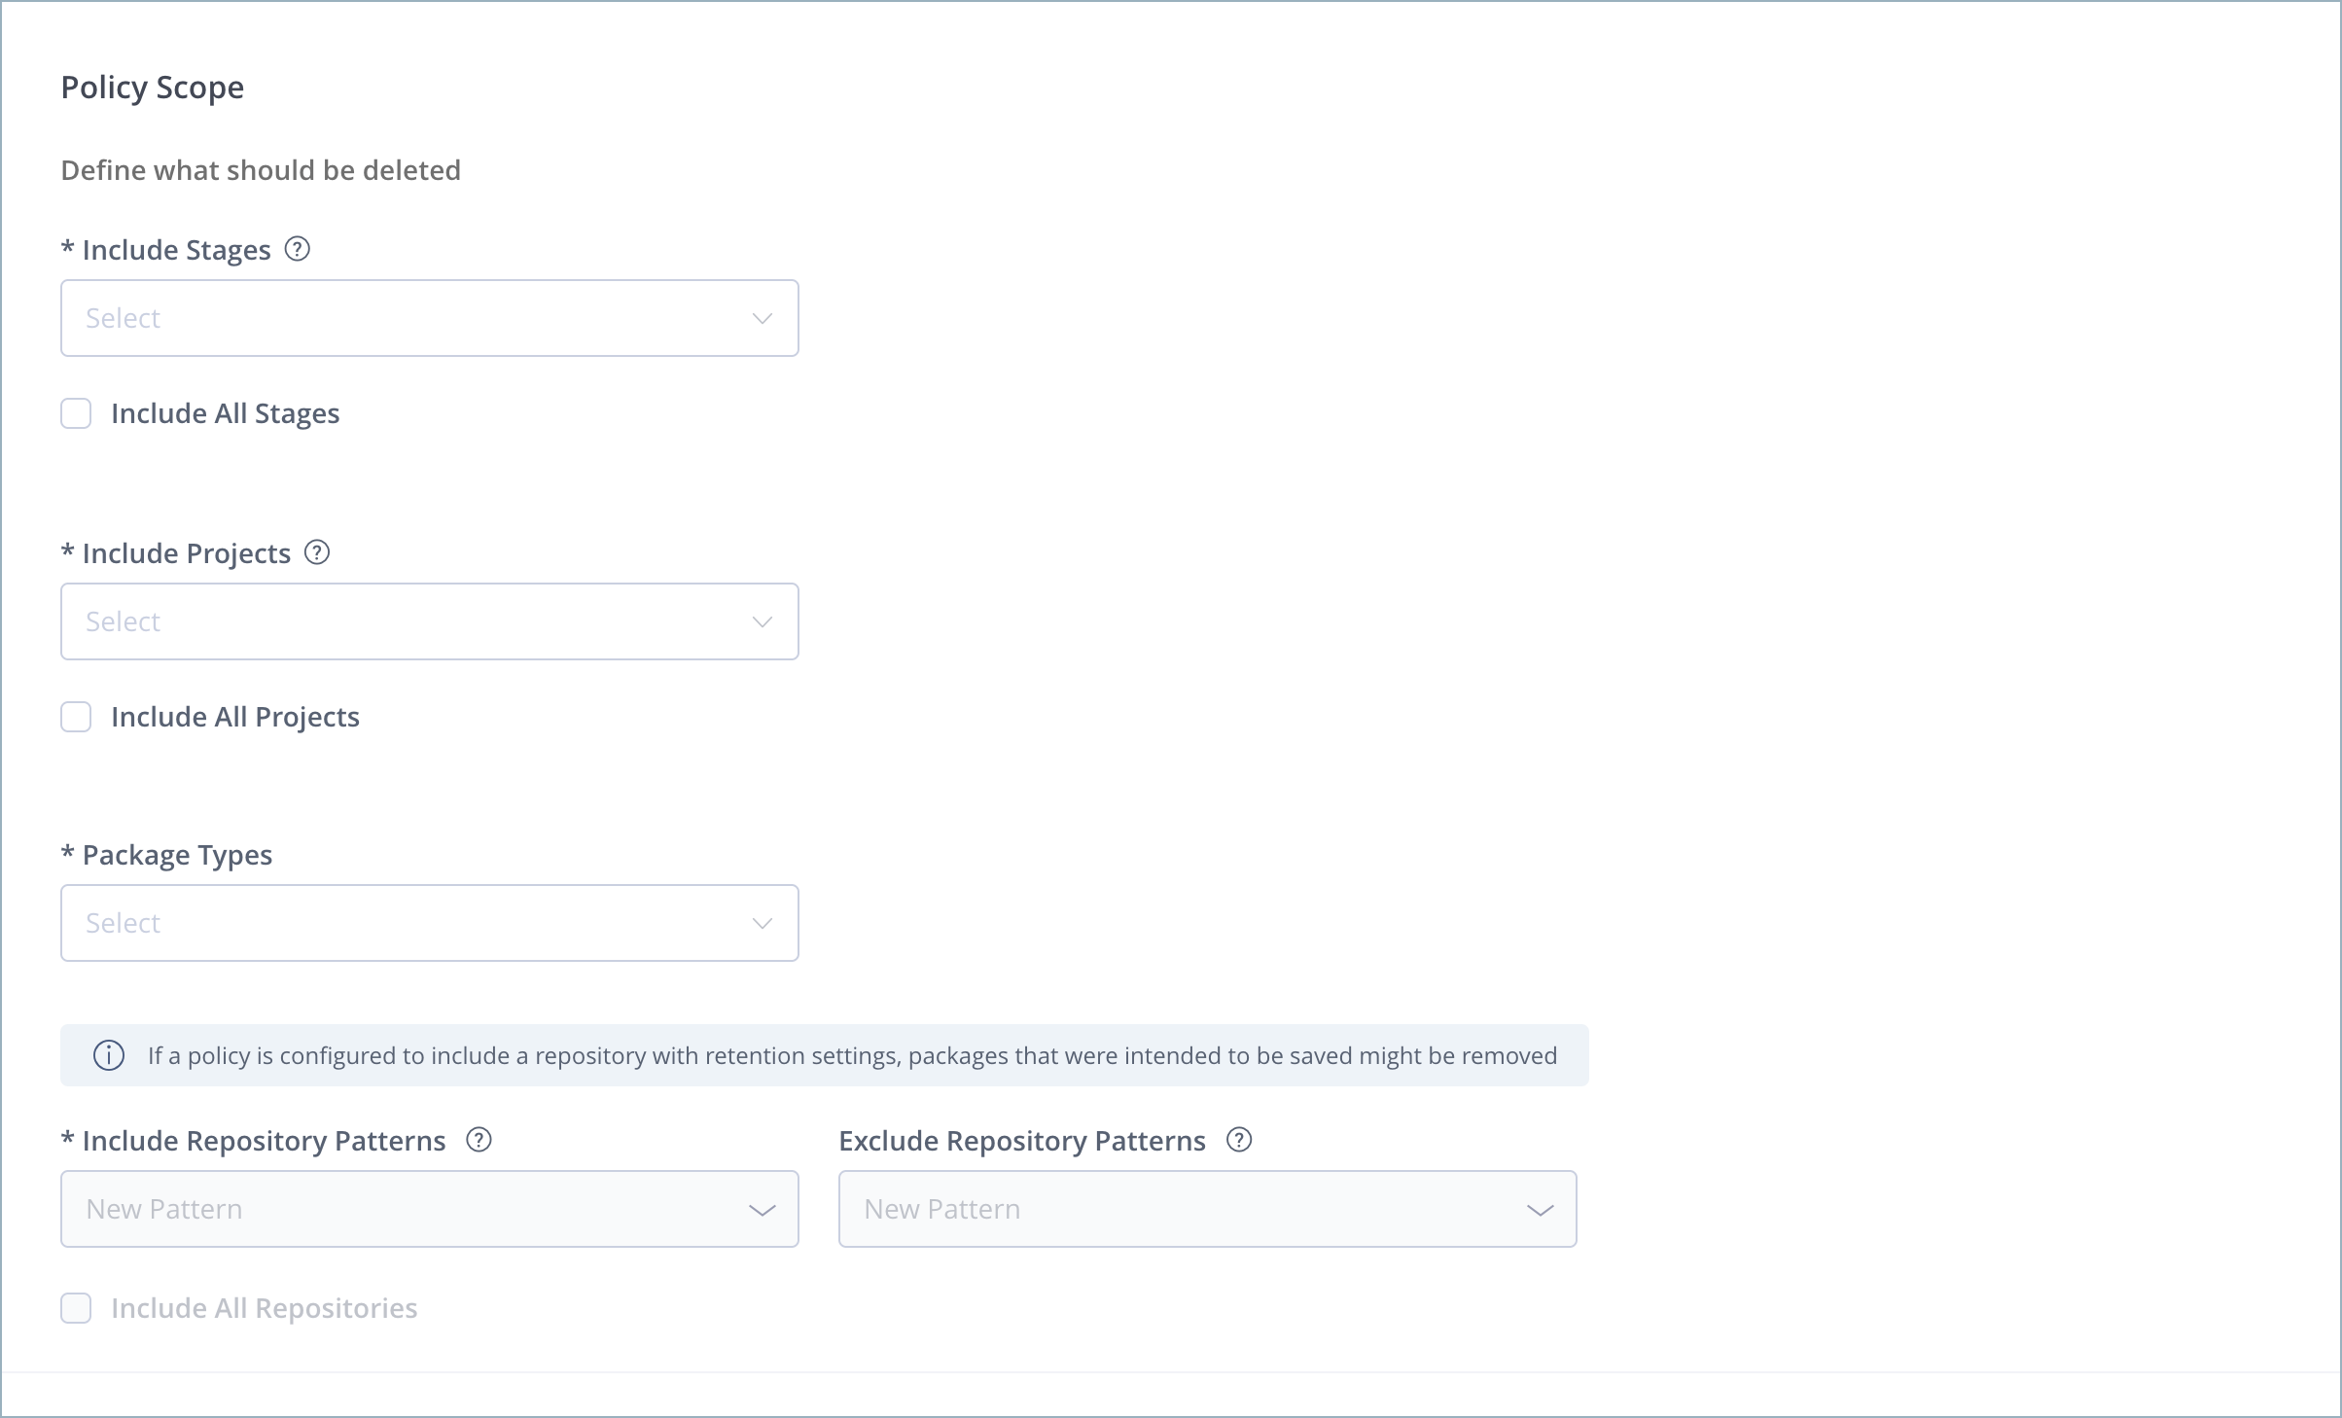2342x1418 pixels.
Task: Check the Include All Repositories checkbox
Action: point(76,1308)
